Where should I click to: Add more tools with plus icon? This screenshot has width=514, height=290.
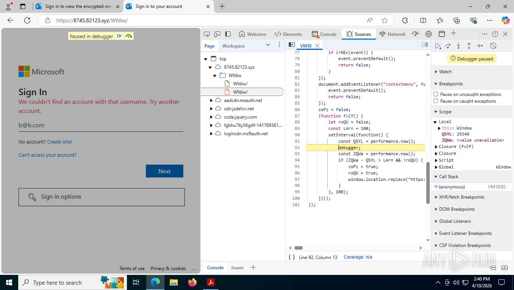pyautogui.click(x=454, y=34)
